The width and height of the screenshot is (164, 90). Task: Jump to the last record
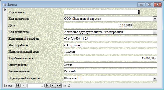pyautogui.click(x=53, y=86)
